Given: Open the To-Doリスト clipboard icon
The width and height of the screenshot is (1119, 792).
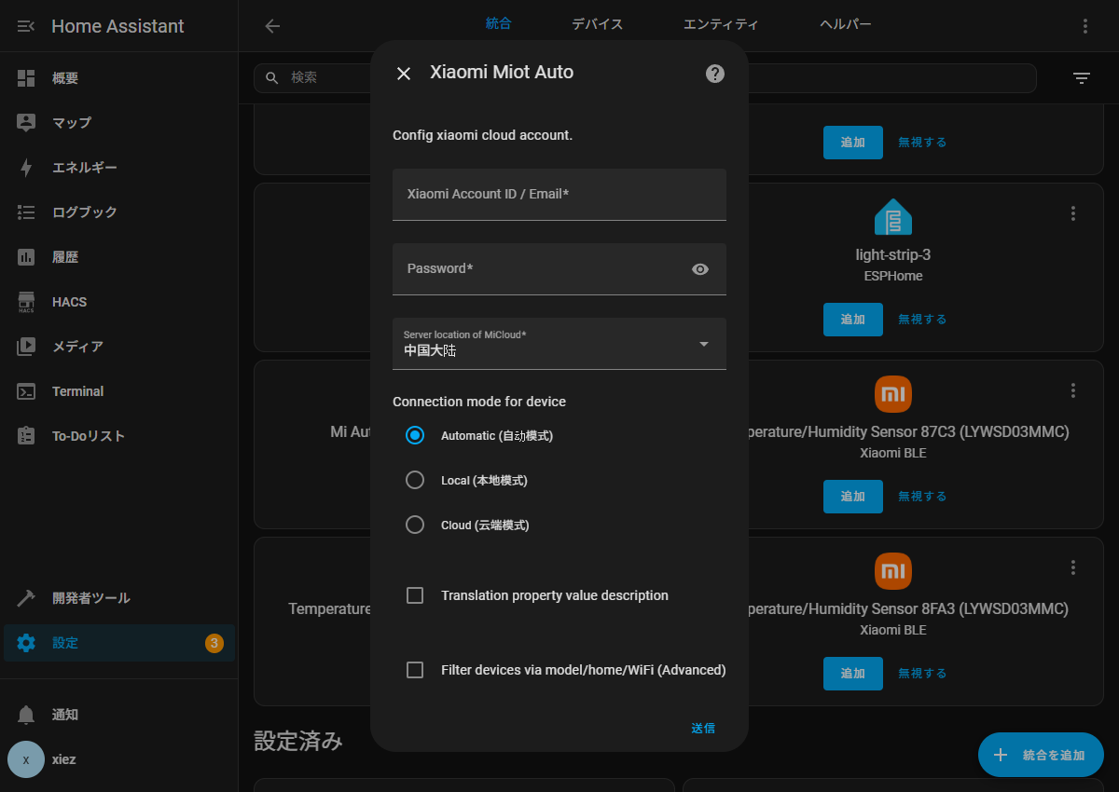Looking at the screenshot, I should 26,436.
